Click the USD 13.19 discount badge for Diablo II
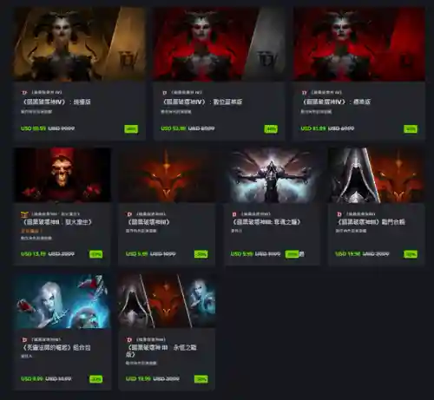The height and width of the screenshot is (400, 434). (96, 254)
